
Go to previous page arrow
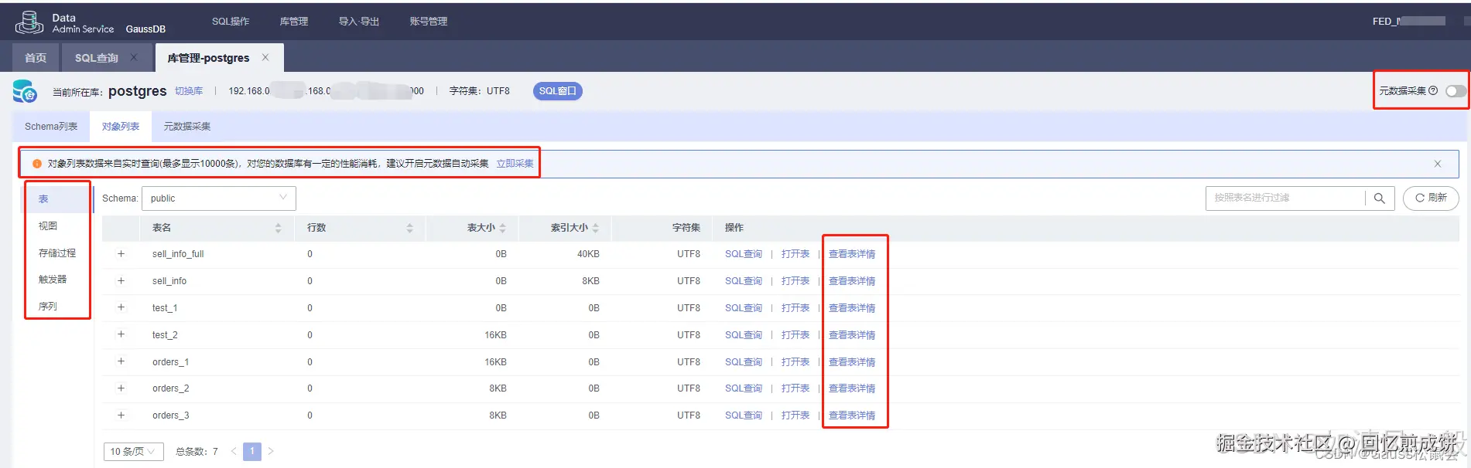pyautogui.click(x=233, y=451)
